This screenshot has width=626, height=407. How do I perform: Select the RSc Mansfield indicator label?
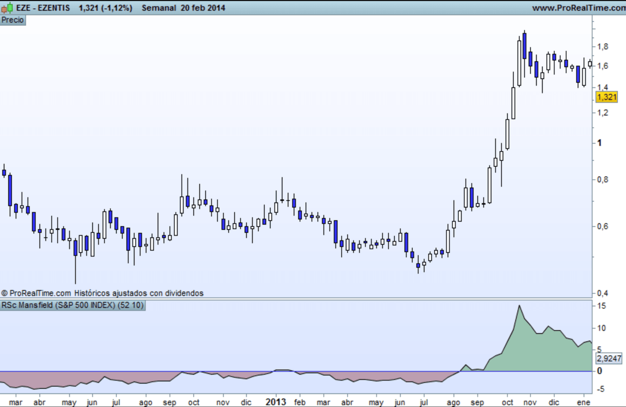[x=72, y=305]
